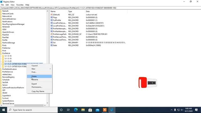Select the Notifications key
The width and height of the screenshot is (201, 113).
[7, 22]
